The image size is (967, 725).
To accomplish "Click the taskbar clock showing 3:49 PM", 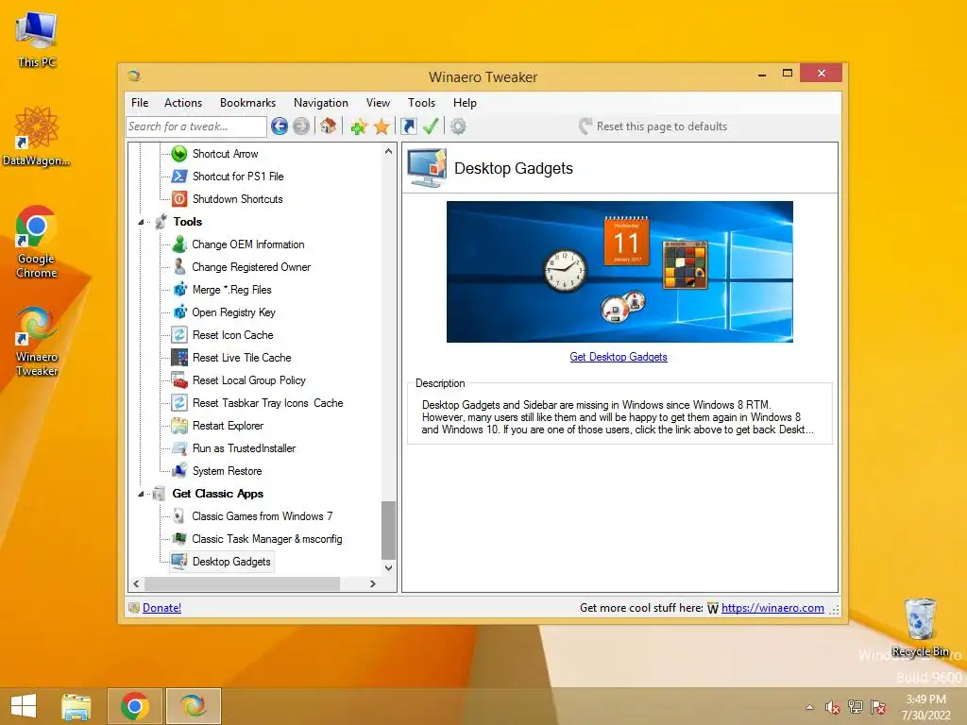I will coord(926,707).
